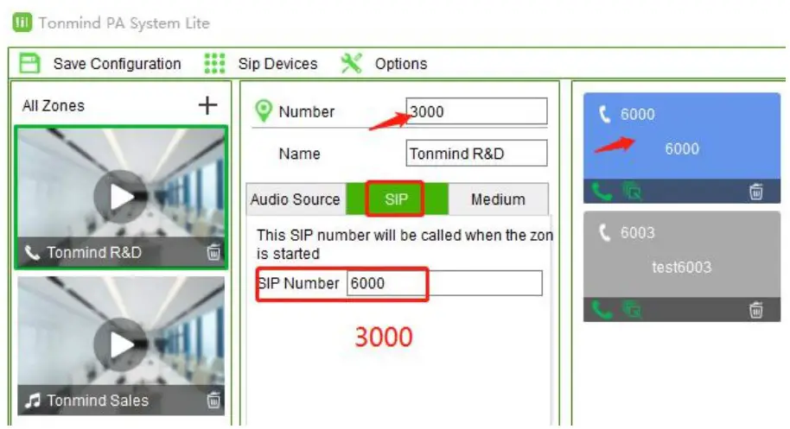Open Sip Devices grid icon
The width and height of the screenshot is (790, 429).
tap(214, 63)
